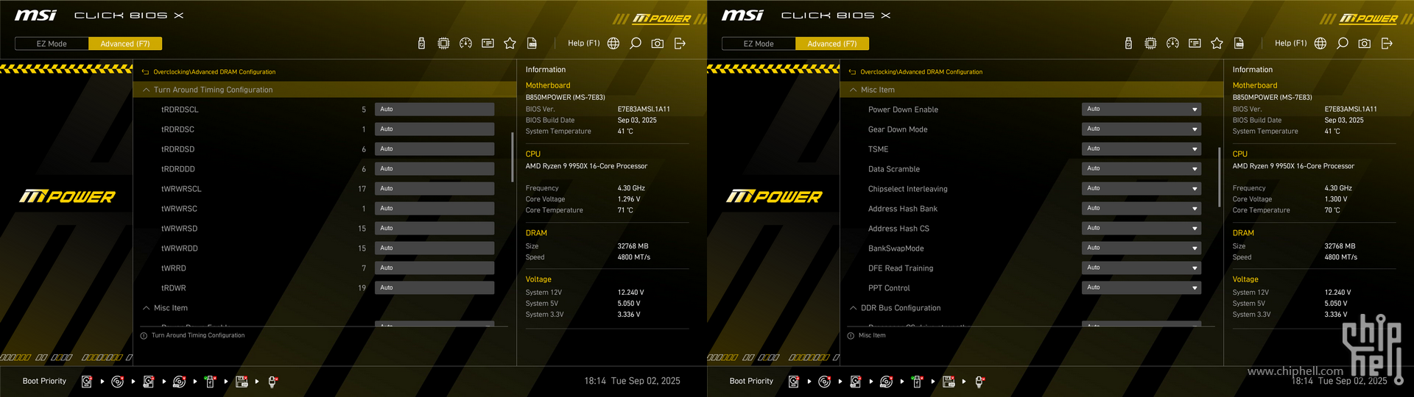
Task: Select network boot device in left Boot Priority
Action: click(272, 382)
